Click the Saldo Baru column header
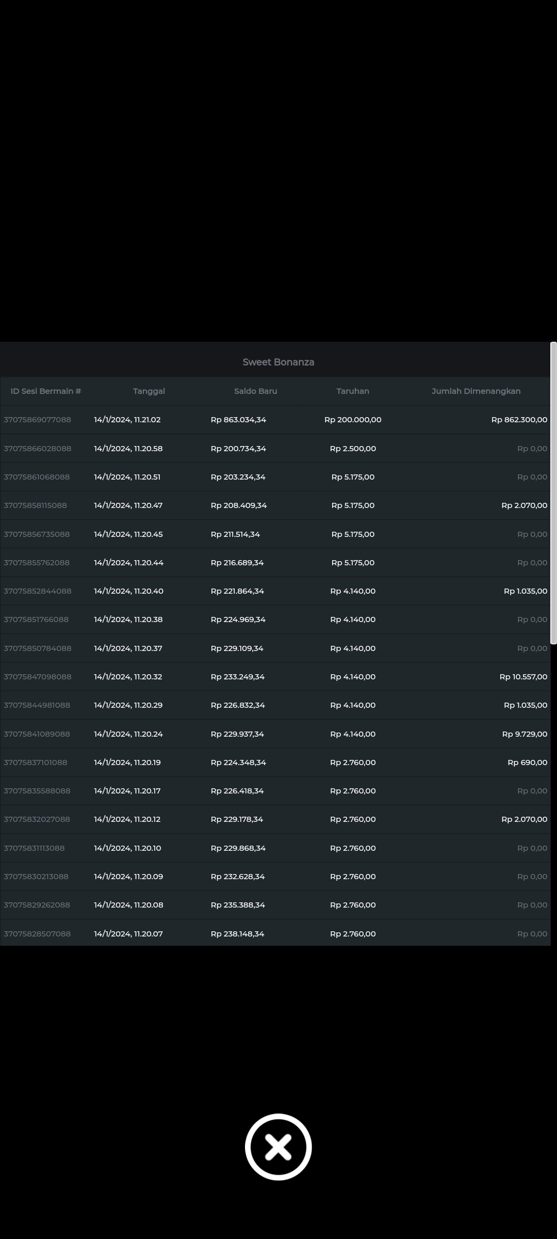Screen dimensions: 557x1239 pyautogui.click(x=255, y=391)
